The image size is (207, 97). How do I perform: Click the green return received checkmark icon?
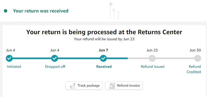(x=6, y=11)
